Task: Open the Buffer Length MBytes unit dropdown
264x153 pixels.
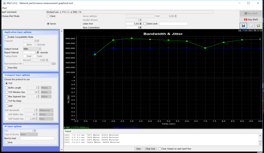Action: [x=46, y=88]
